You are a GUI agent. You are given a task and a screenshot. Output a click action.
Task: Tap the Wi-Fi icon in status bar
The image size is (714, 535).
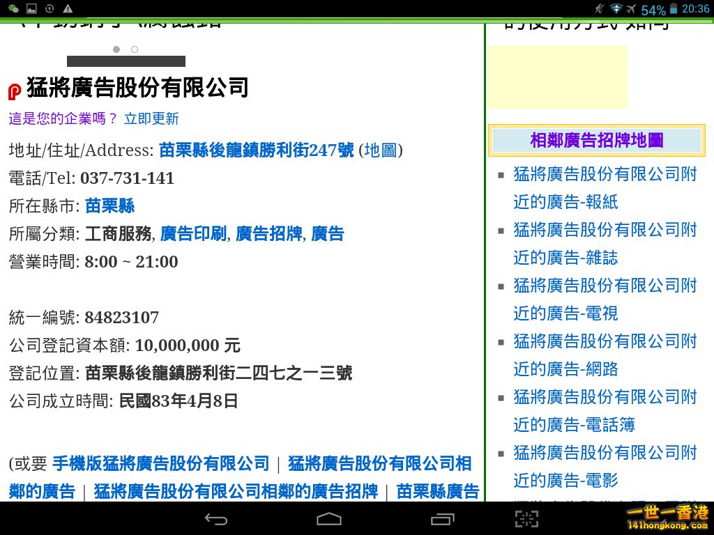click(616, 8)
